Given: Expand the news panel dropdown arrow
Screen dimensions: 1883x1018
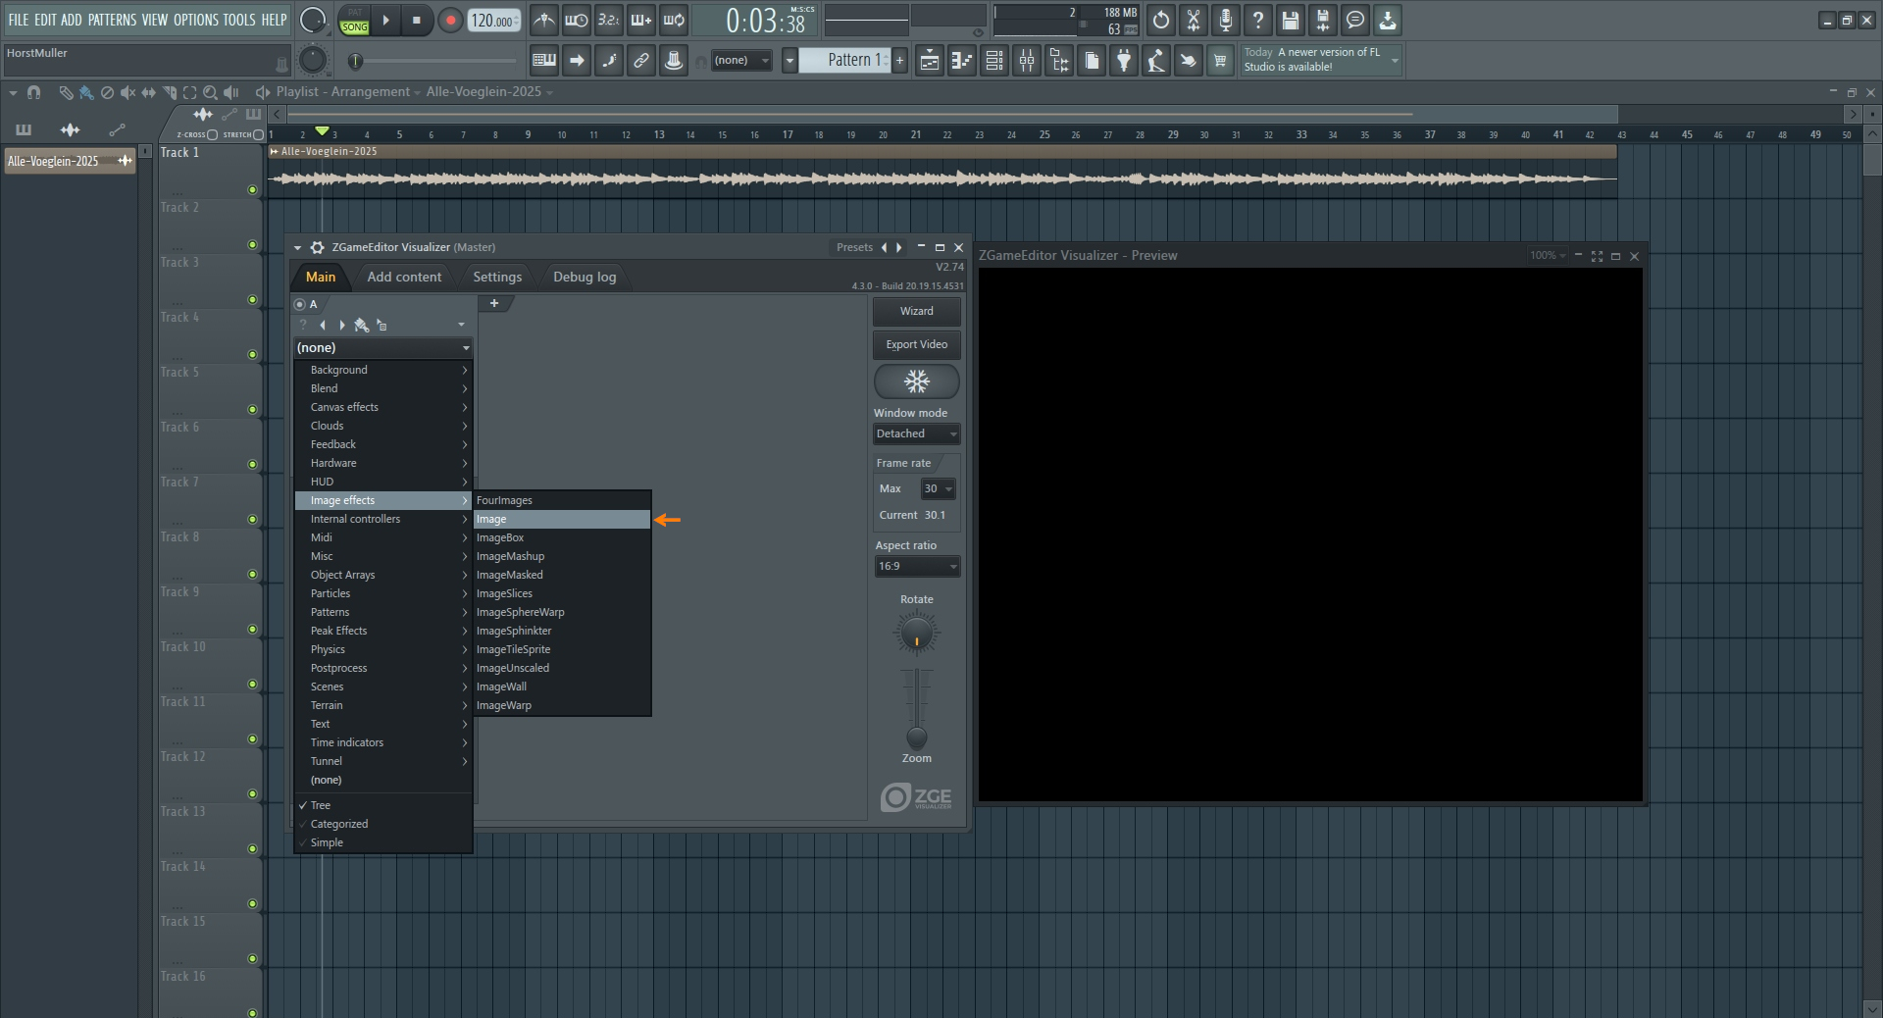Looking at the screenshot, I should (1395, 61).
